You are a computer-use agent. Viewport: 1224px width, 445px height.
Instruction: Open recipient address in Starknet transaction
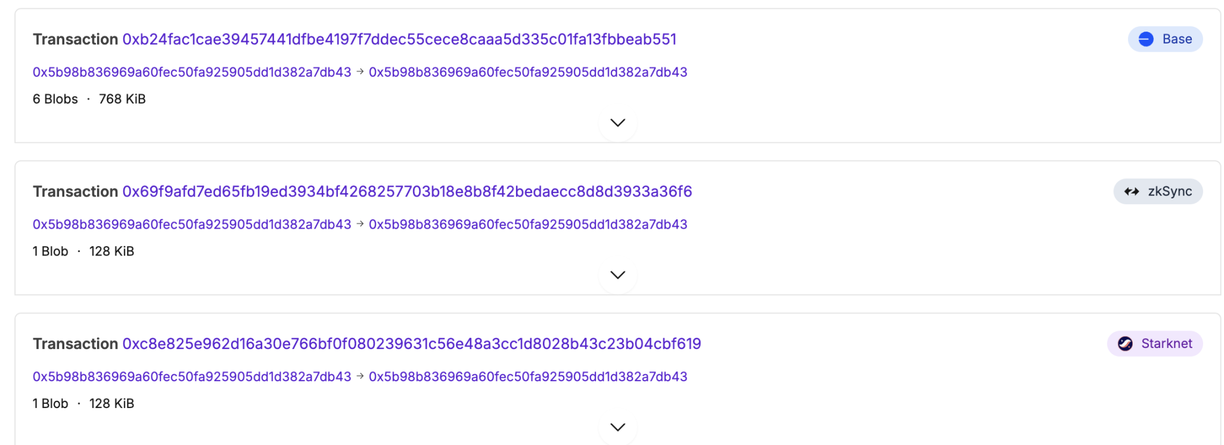pos(528,376)
